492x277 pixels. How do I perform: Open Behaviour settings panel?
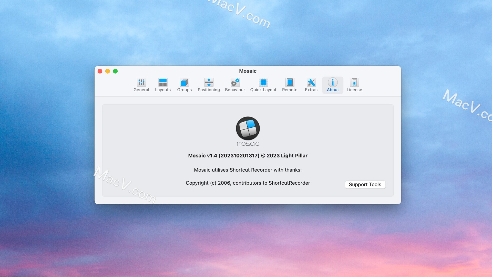click(235, 85)
